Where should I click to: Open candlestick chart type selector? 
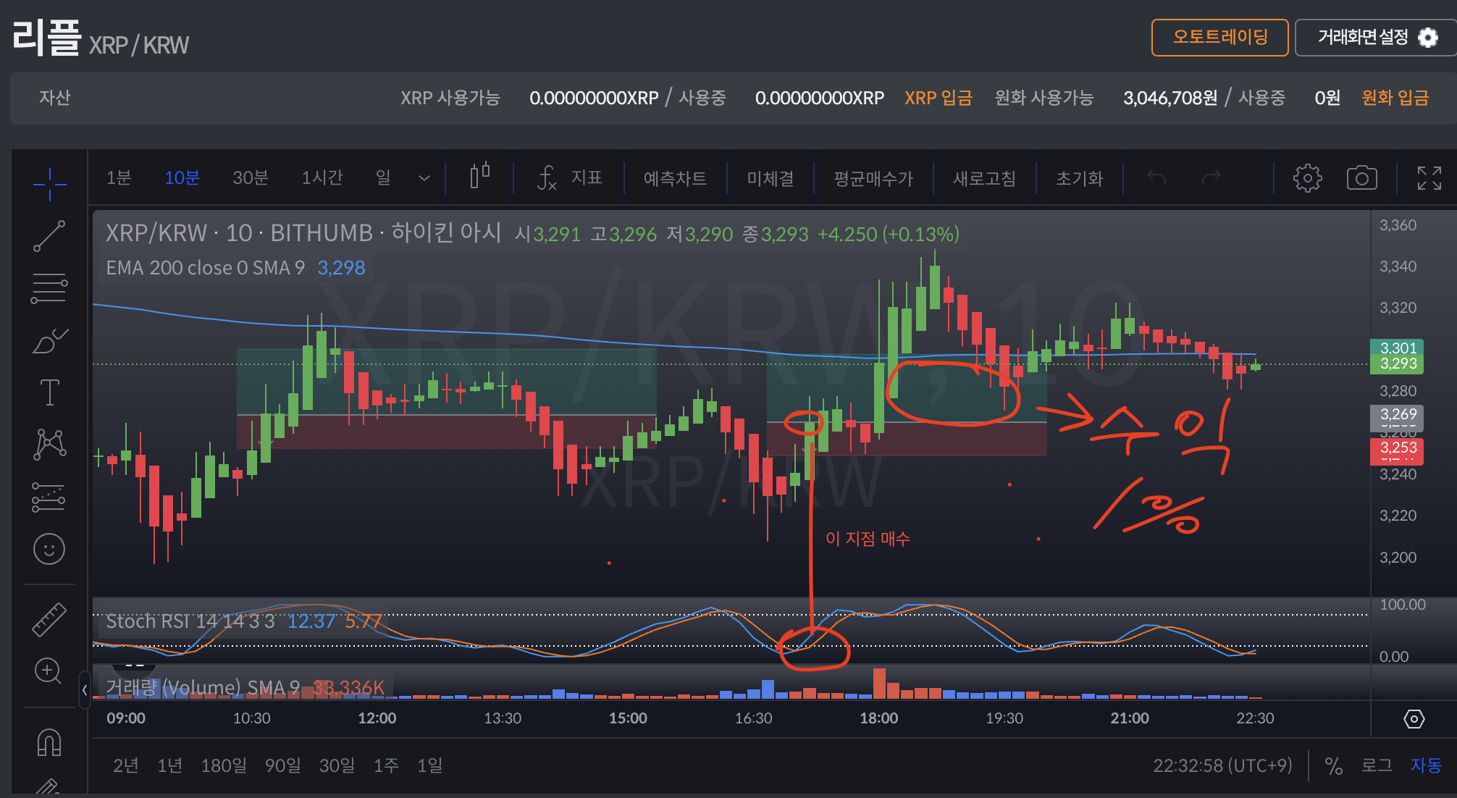[x=479, y=176]
